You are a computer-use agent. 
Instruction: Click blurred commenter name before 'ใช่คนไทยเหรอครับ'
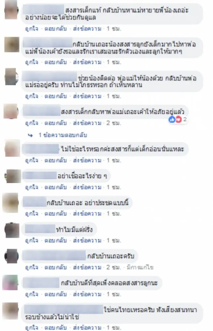64,310
